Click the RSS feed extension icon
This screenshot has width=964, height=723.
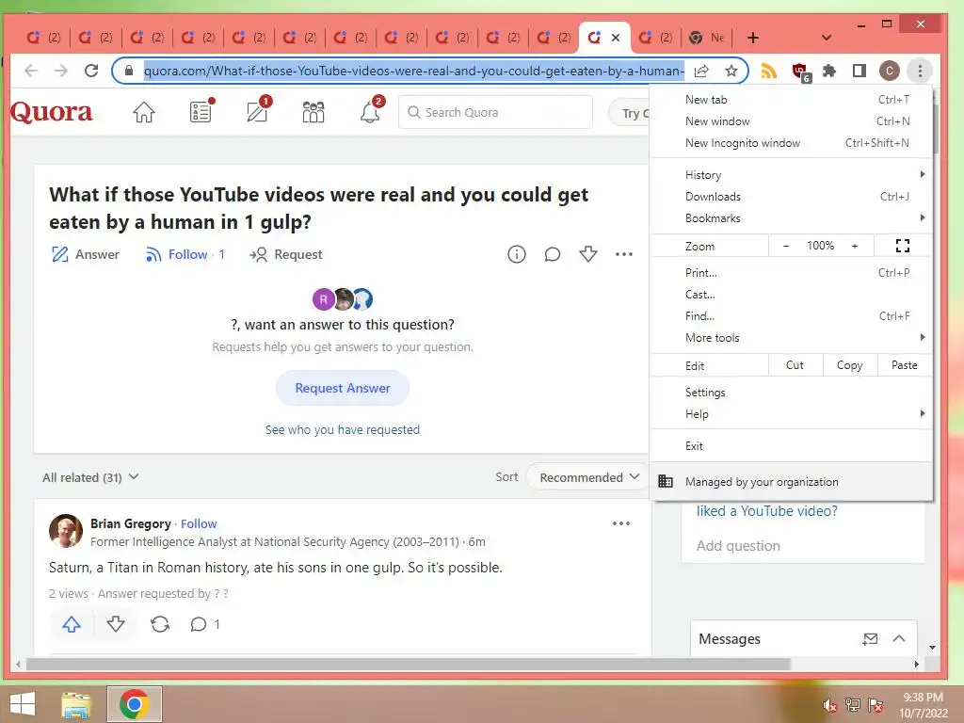pos(768,72)
